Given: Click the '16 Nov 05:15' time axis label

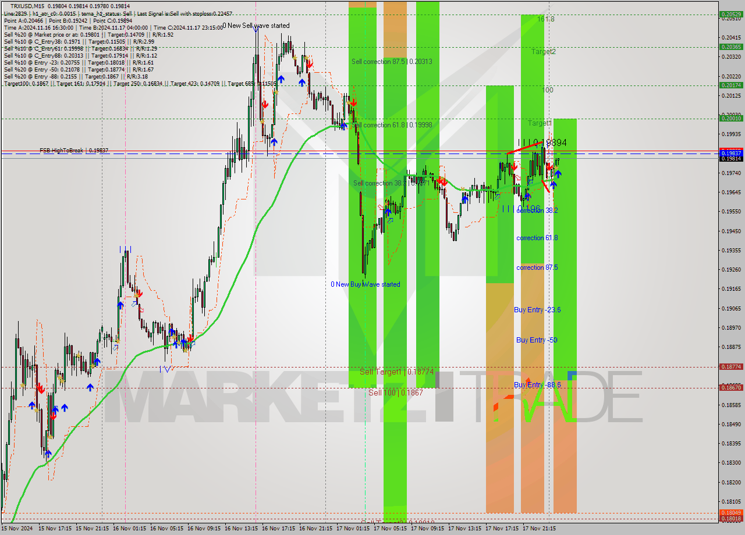Looking at the screenshot, I should pyautogui.click(x=166, y=529).
